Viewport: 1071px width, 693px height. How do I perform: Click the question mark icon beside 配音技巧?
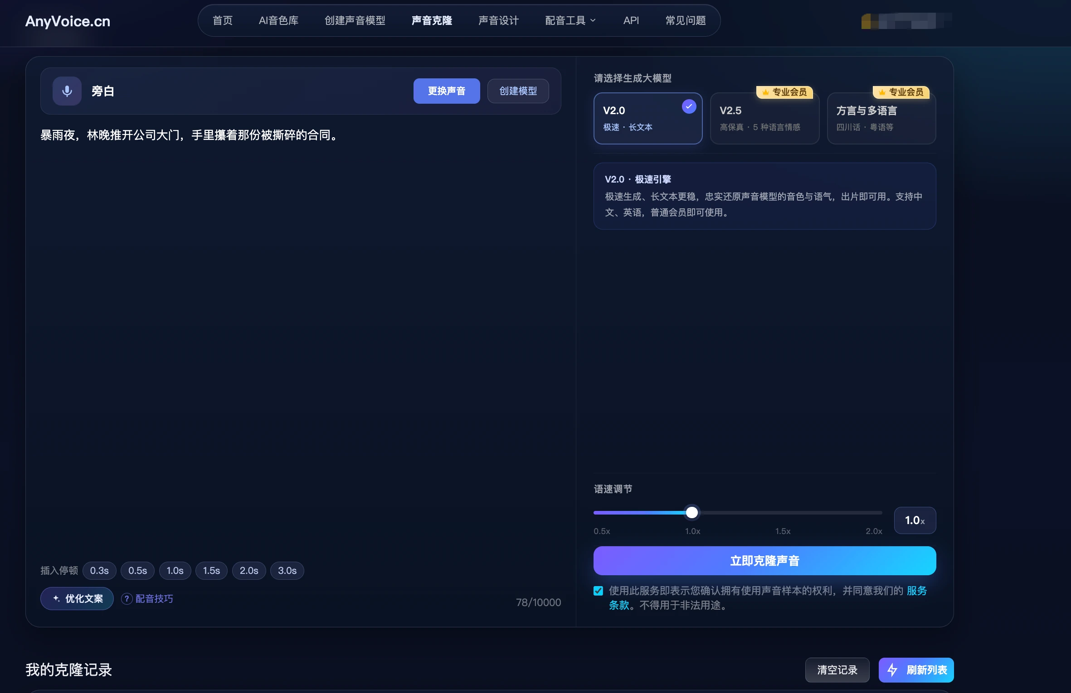(127, 599)
